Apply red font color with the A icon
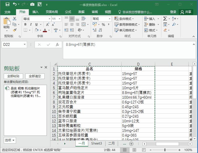Image resolution: width=198 pixels, height=153 pixels. click(x=45, y=30)
